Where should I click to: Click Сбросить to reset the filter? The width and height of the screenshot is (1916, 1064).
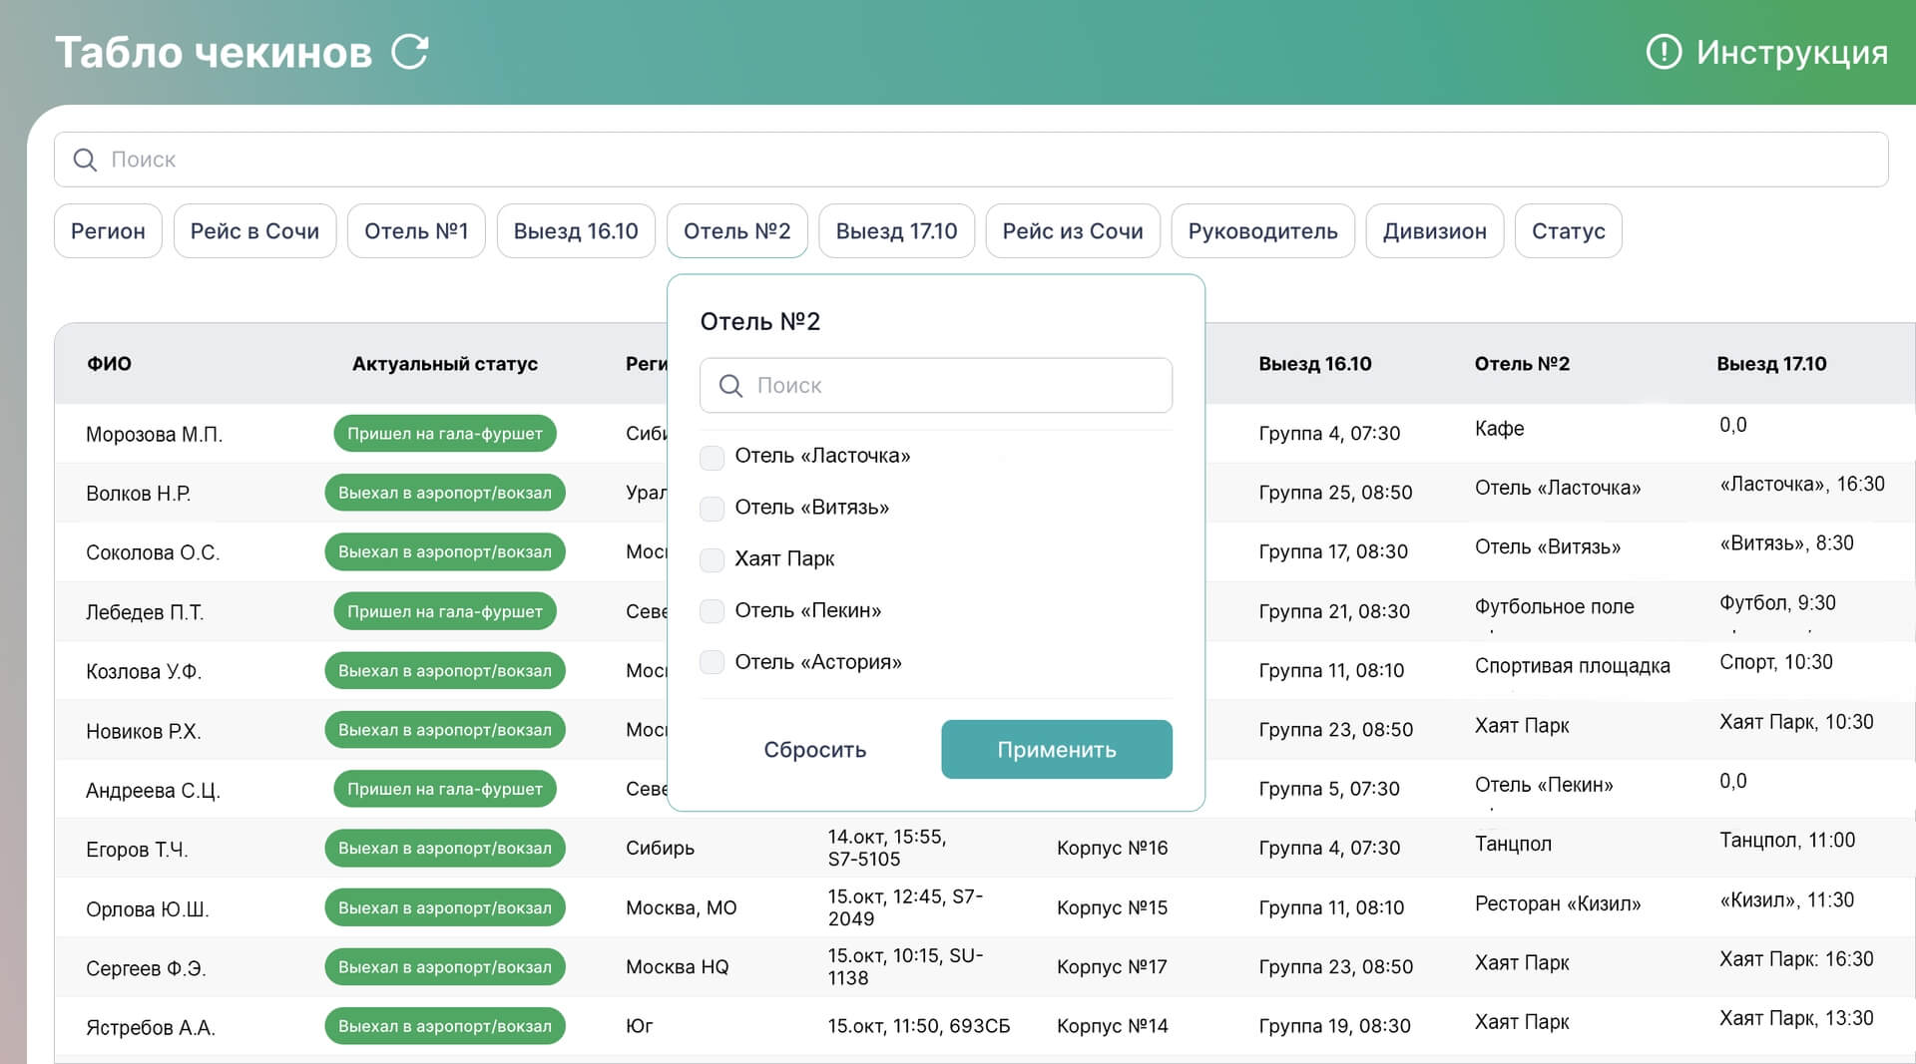tap(814, 750)
